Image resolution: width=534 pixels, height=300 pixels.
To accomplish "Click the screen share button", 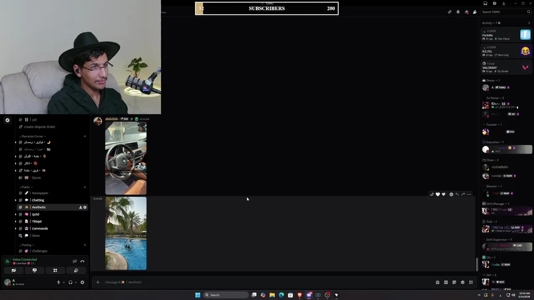I will [35, 270].
